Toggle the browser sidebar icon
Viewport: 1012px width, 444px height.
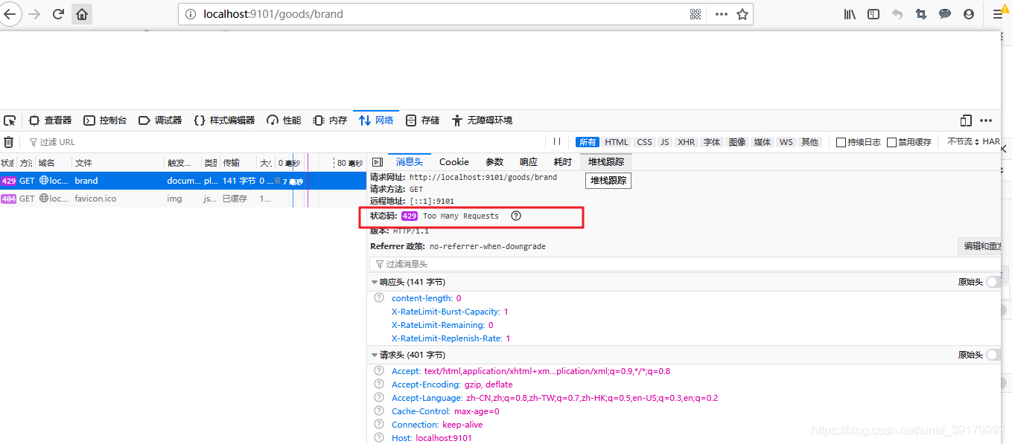(x=873, y=14)
